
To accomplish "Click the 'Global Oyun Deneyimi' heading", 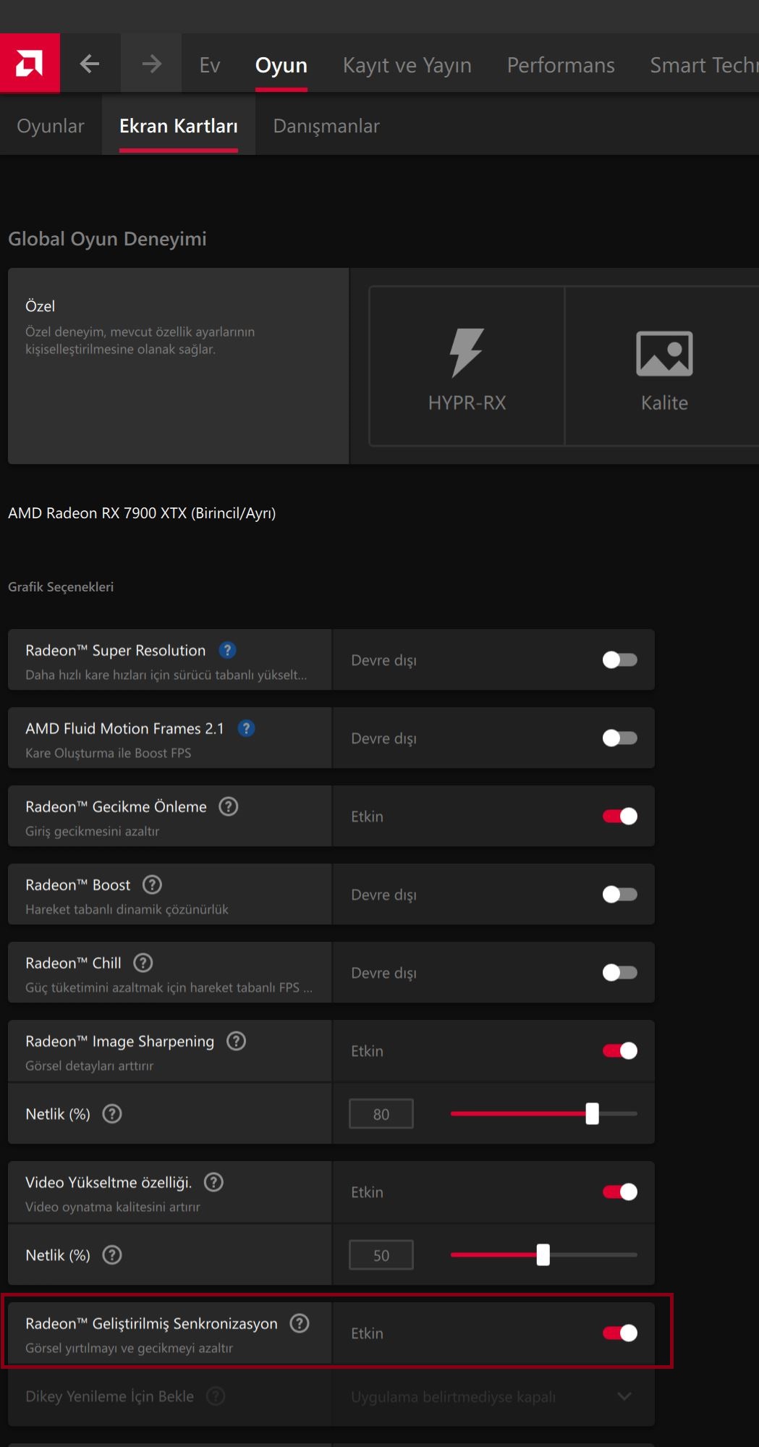I will [107, 239].
